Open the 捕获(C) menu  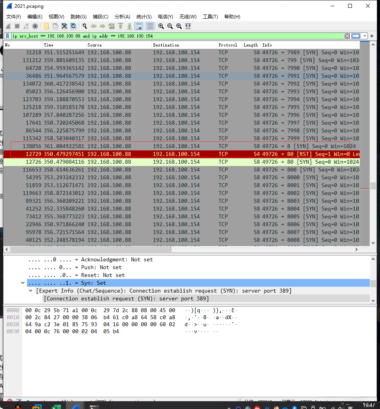pos(101,17)
